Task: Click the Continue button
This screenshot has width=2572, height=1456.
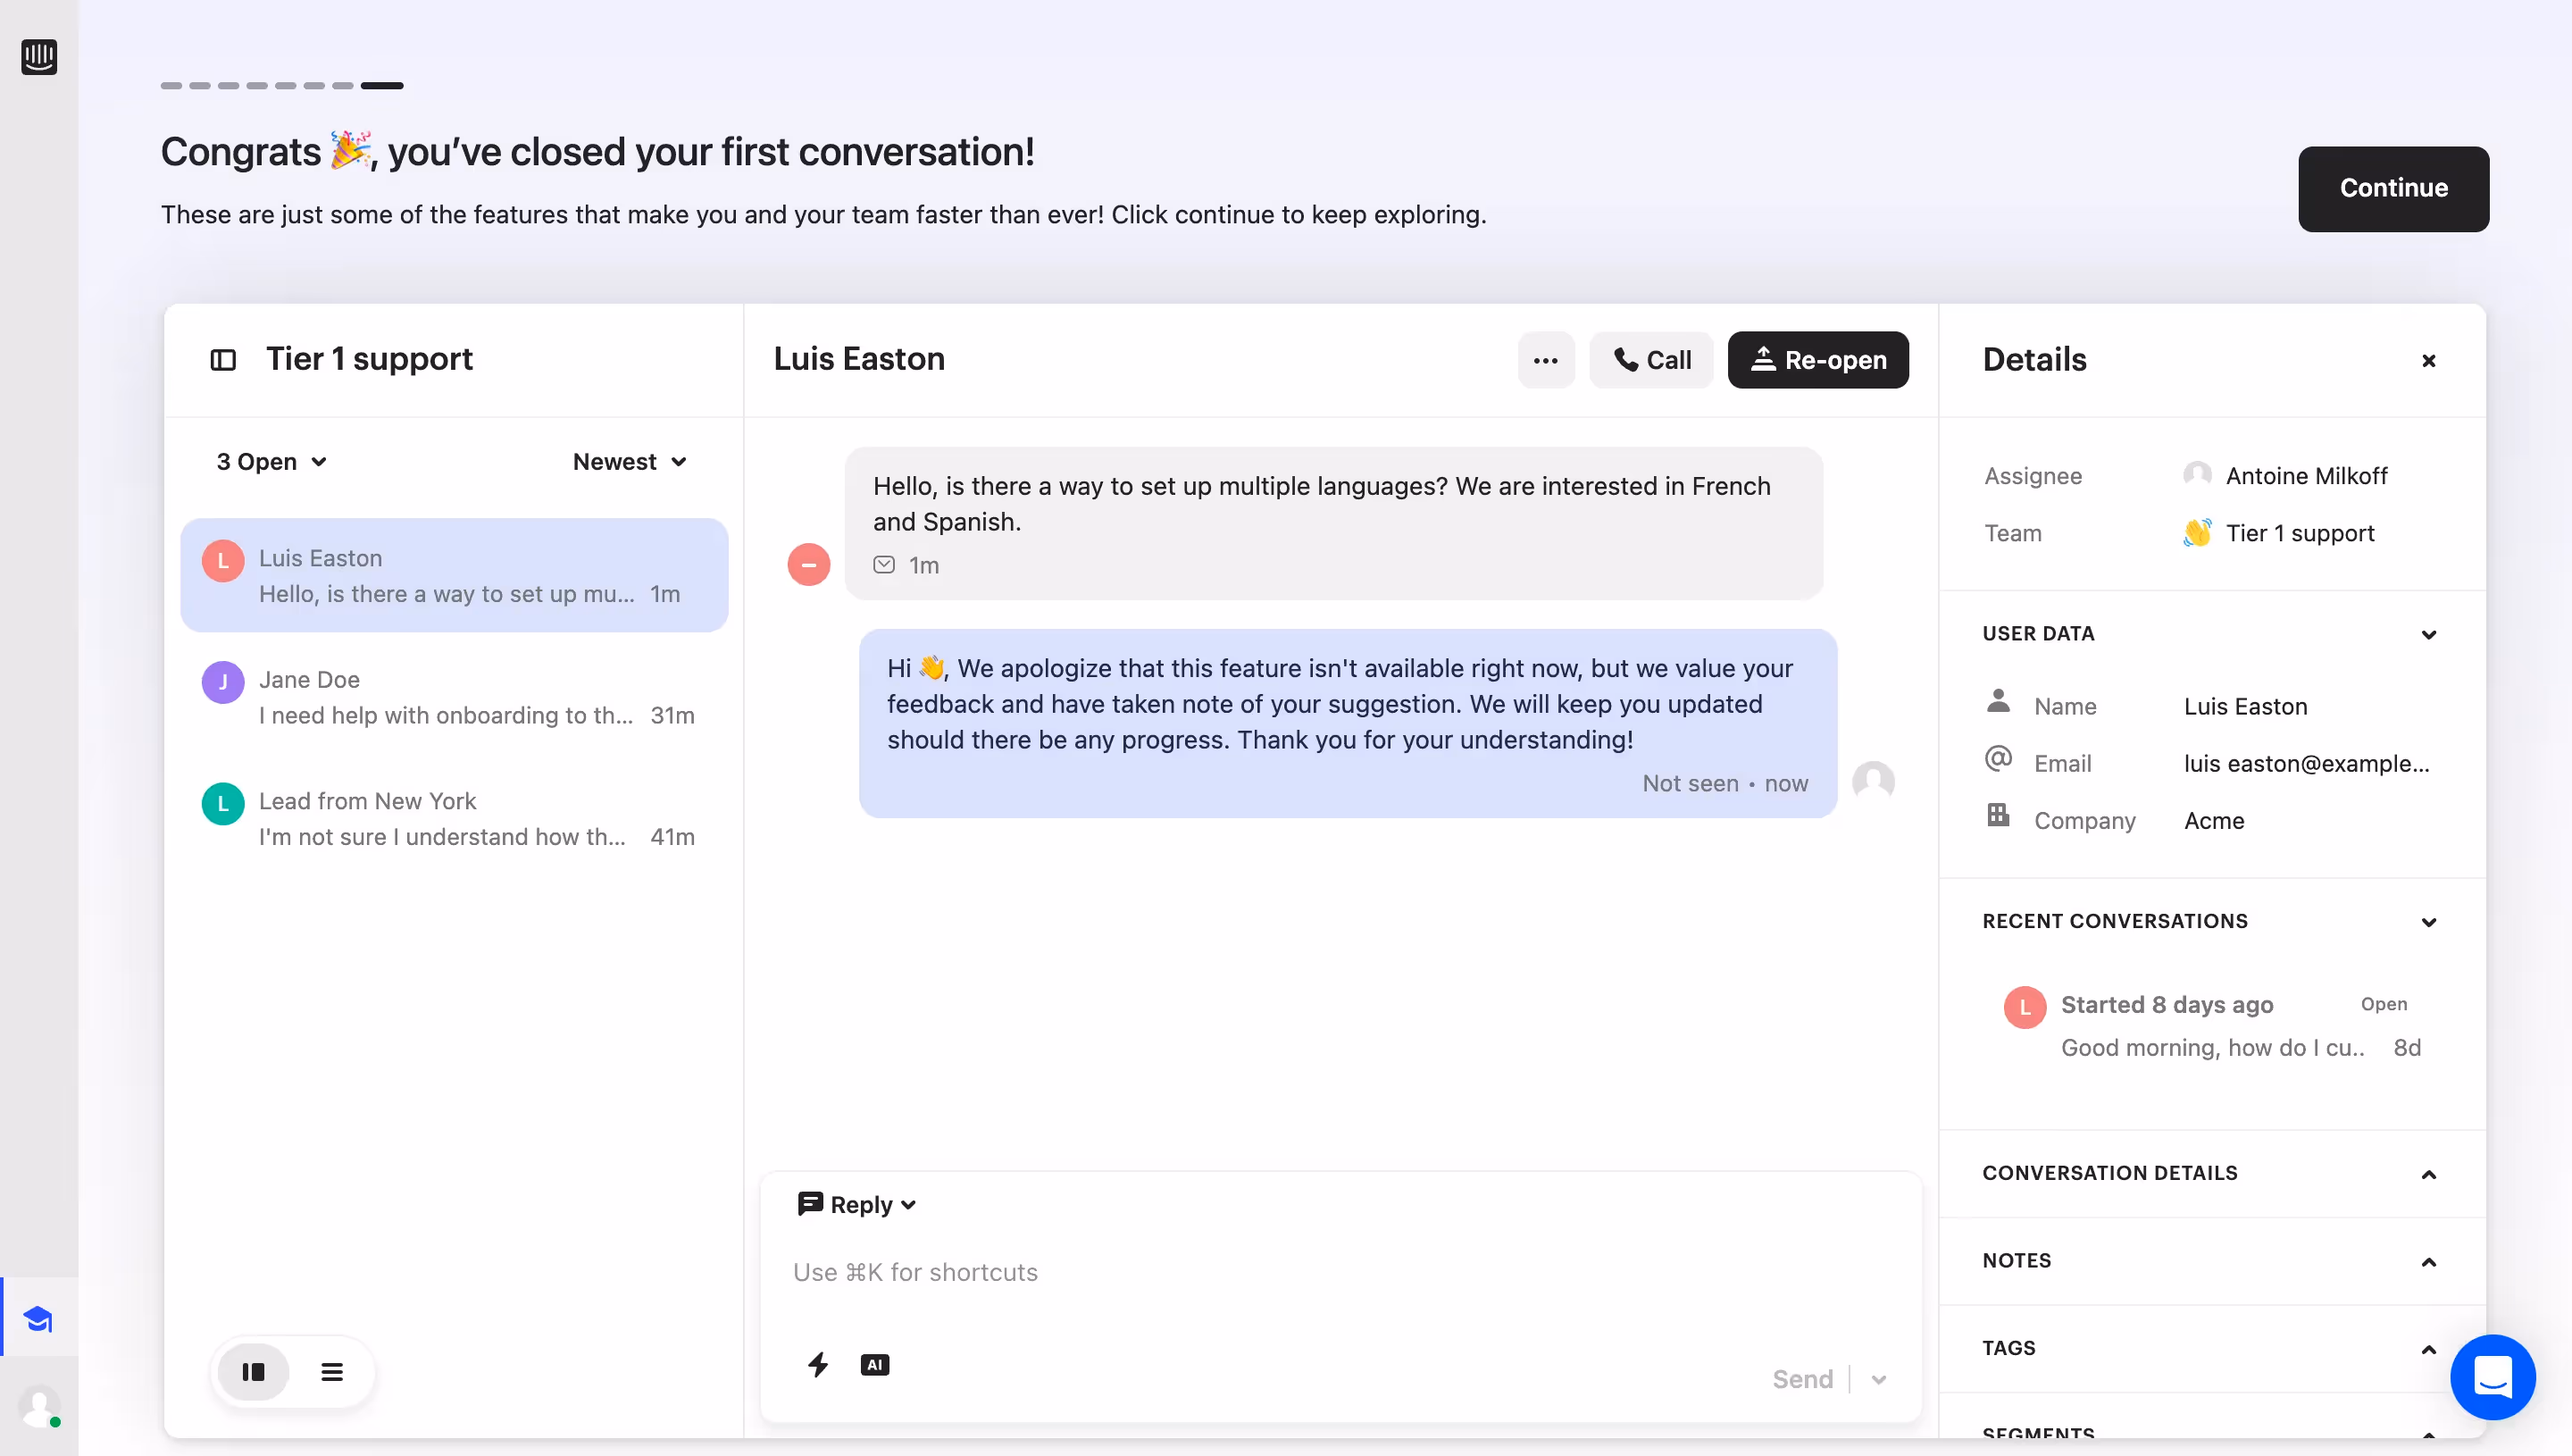Action: [x=2393, y=188]
